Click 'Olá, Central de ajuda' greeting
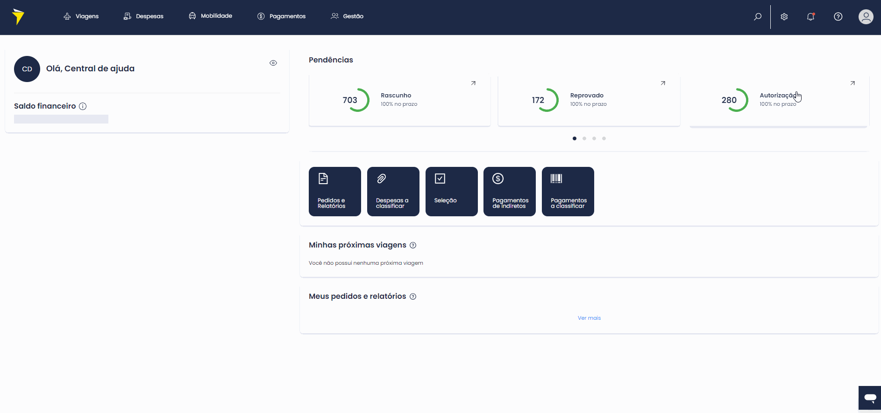Viewport: 881px width, 413px height. (90, 69)
